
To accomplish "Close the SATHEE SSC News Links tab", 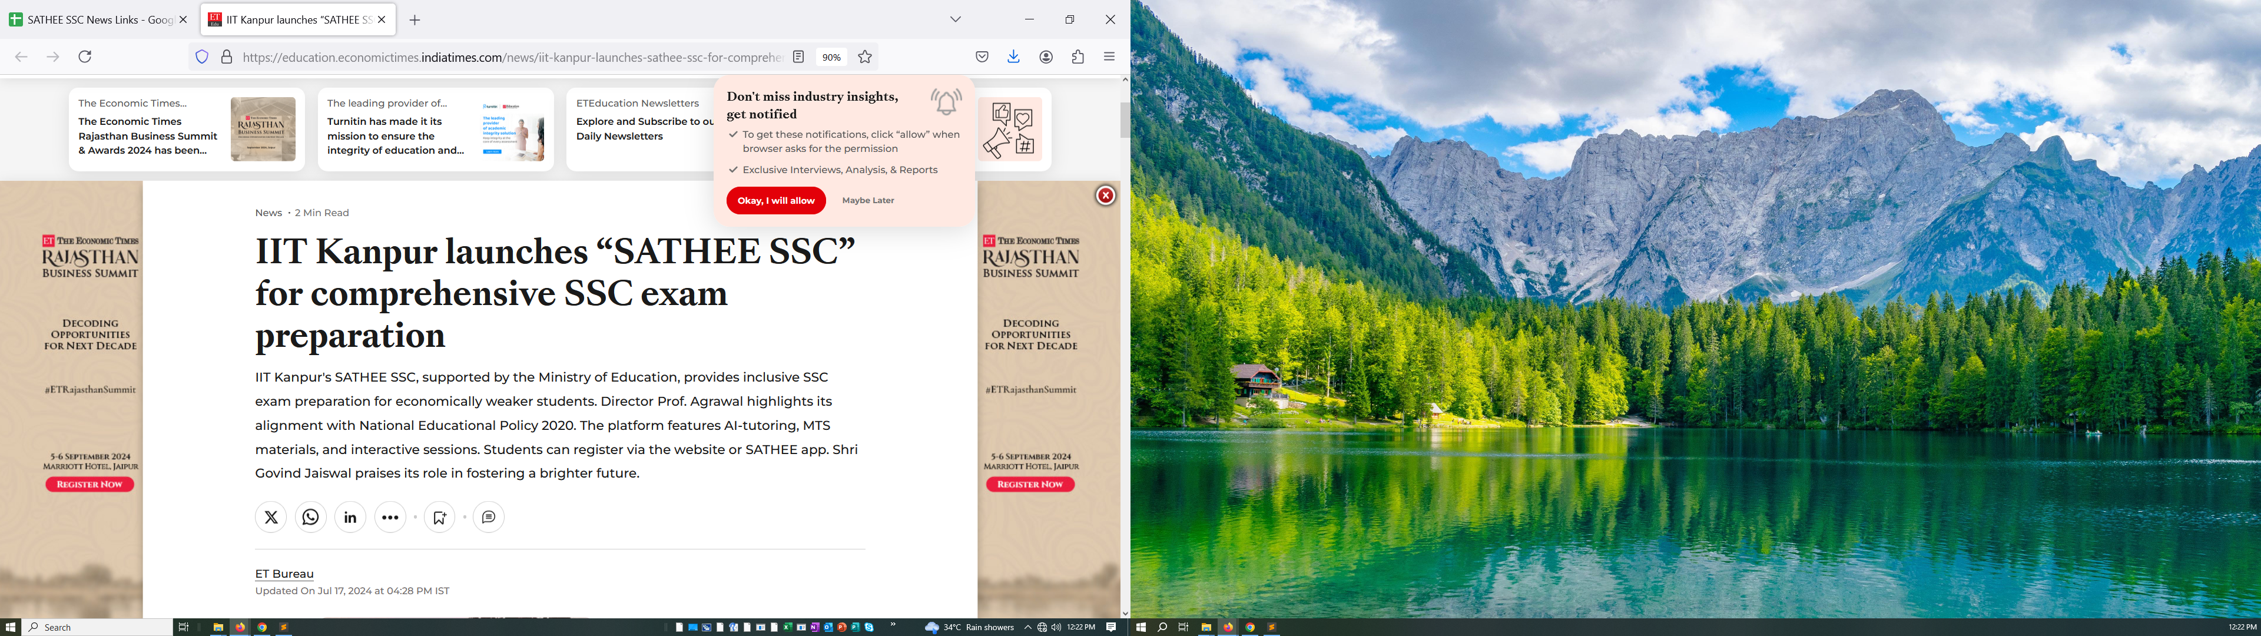I will 184,19.
